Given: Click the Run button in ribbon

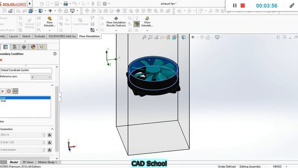Looking at the screenshot, I should tap(67, 22).
